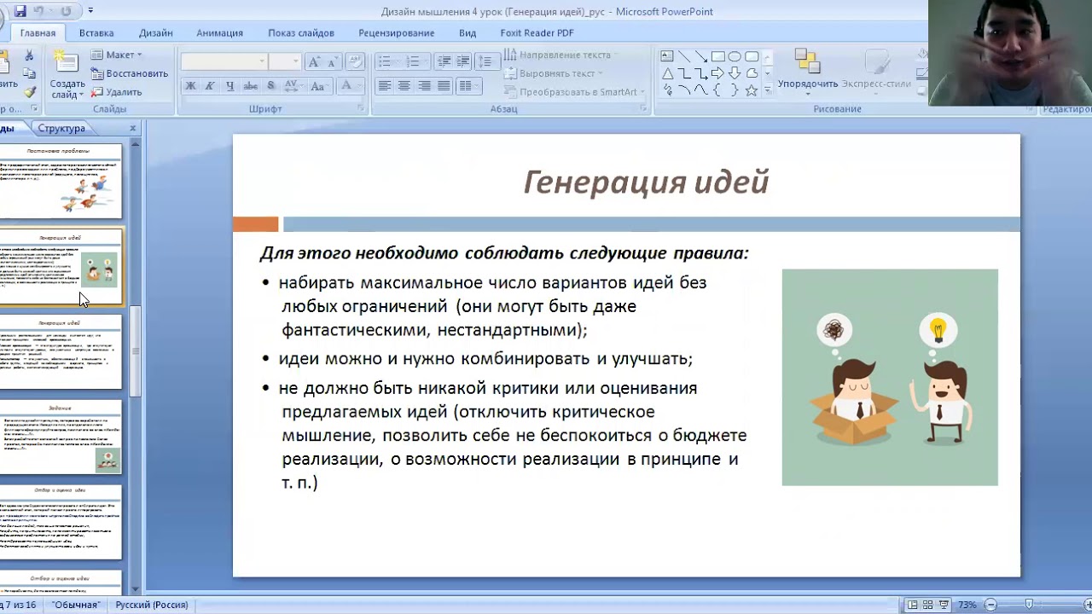Select the Format Painter brush icon
Screen dimensions: 1092x614
click(30, 92)
